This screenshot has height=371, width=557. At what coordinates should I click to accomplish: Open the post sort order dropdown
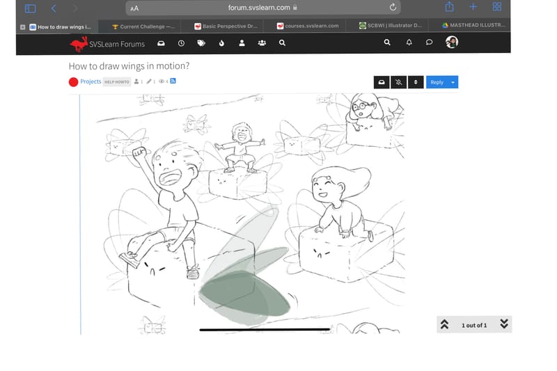click(416, 82)
